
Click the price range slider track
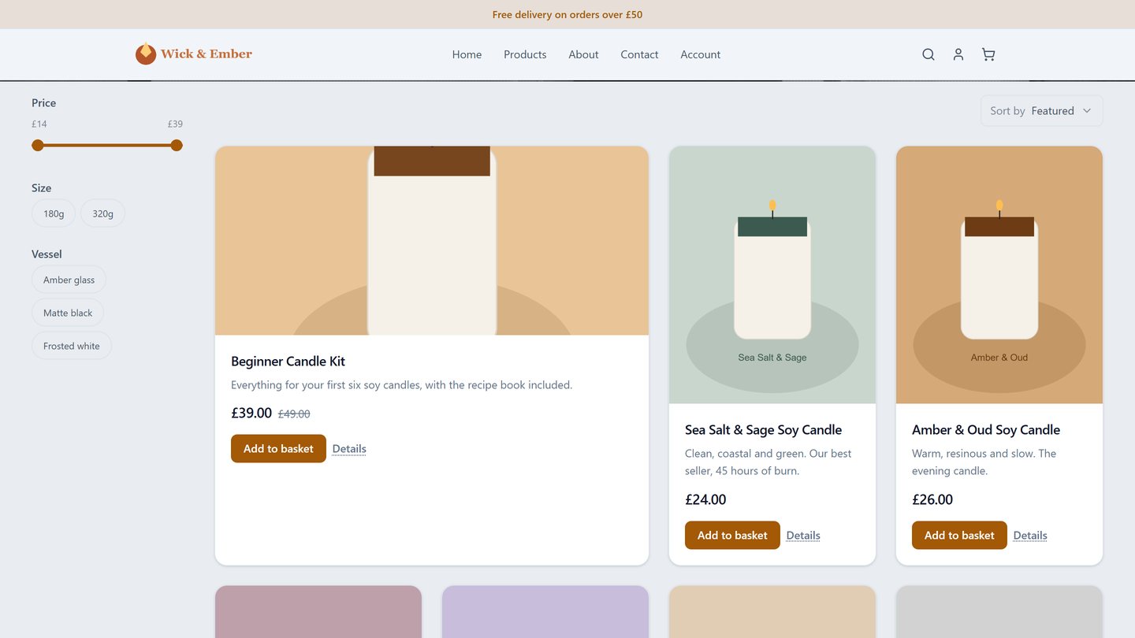[107, 145]
